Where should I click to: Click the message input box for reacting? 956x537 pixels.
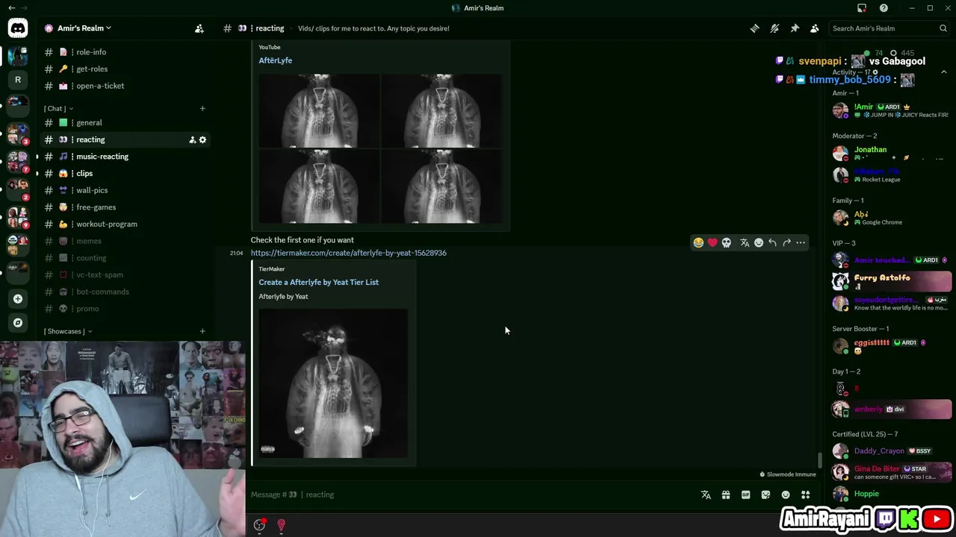471,494
